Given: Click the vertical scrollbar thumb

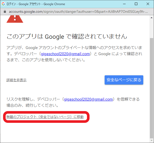Looking at the screenshot, I should [151, 88].
